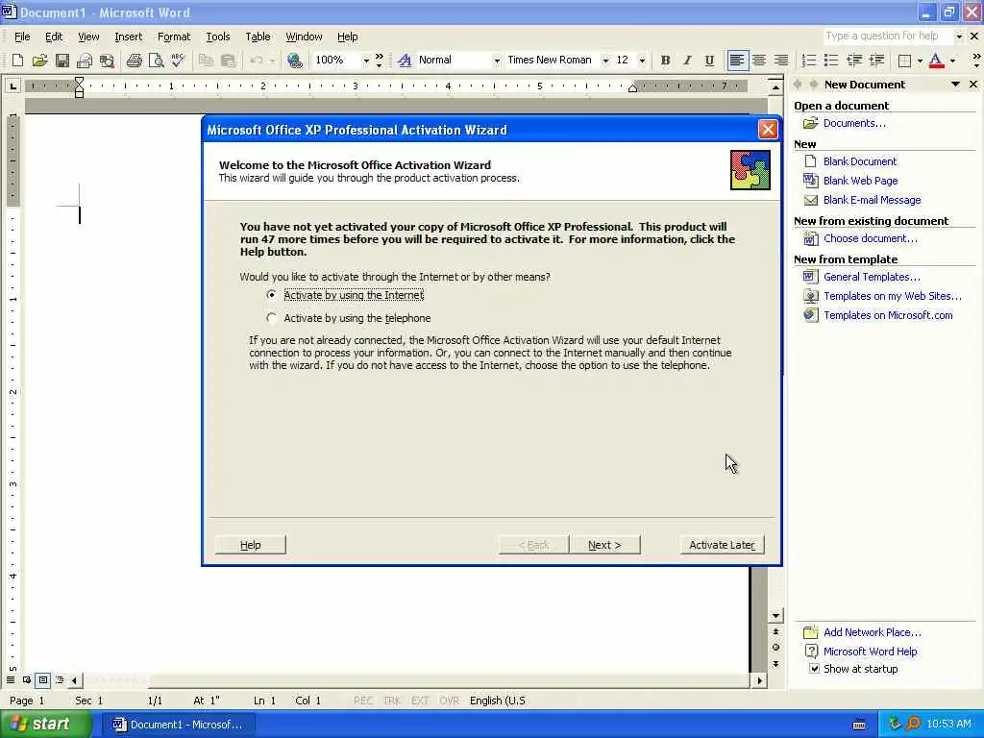Open the Edit menu
This screenshot has height=738, width=984.
coord(54,37)
